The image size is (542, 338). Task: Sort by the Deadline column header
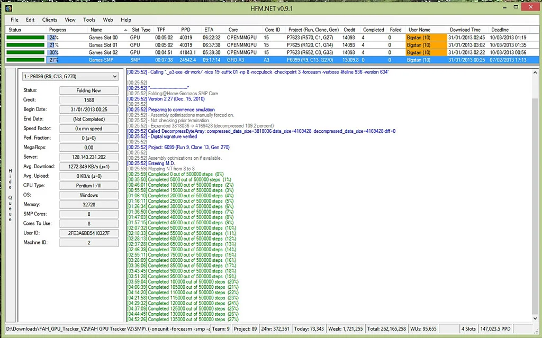tap(500, 30)
